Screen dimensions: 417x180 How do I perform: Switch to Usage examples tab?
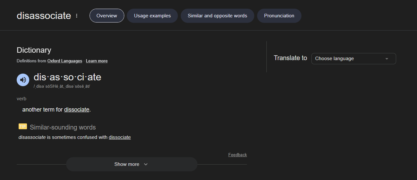tap(152, 16)
